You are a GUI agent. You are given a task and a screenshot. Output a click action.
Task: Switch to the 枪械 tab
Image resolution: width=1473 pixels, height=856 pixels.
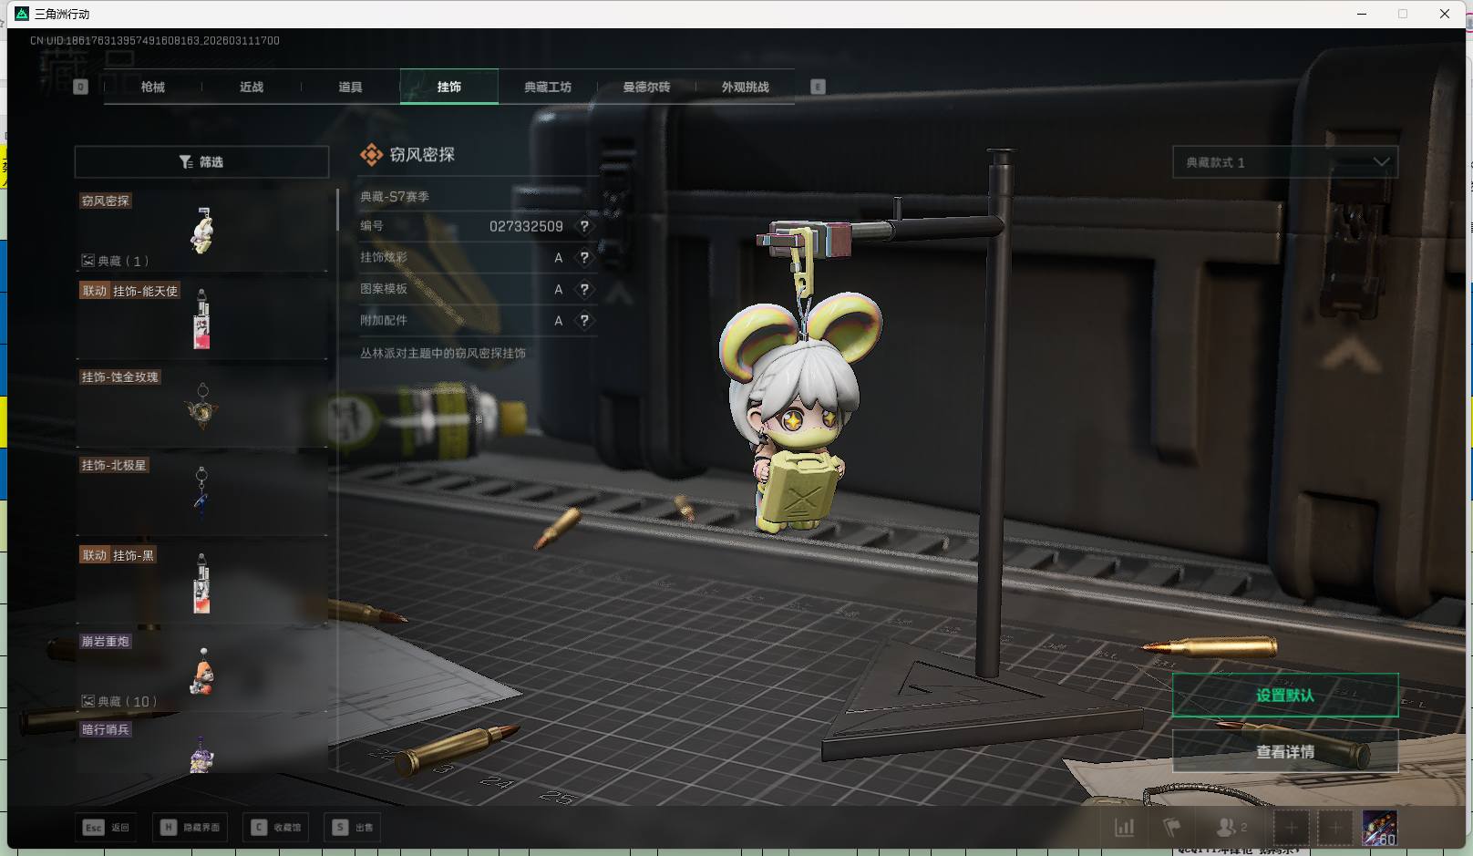153,88
